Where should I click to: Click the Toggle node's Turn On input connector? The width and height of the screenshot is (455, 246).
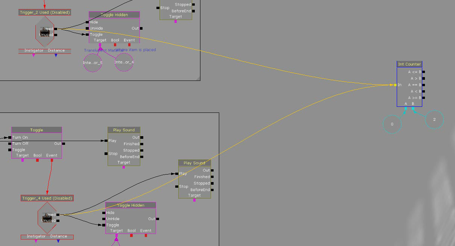pyautogui.click(x=10, y=137)
